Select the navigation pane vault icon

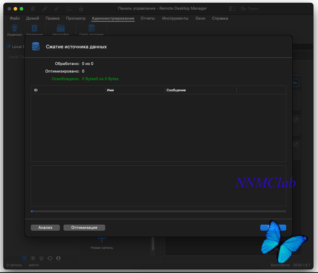click(x=24, y=258)
